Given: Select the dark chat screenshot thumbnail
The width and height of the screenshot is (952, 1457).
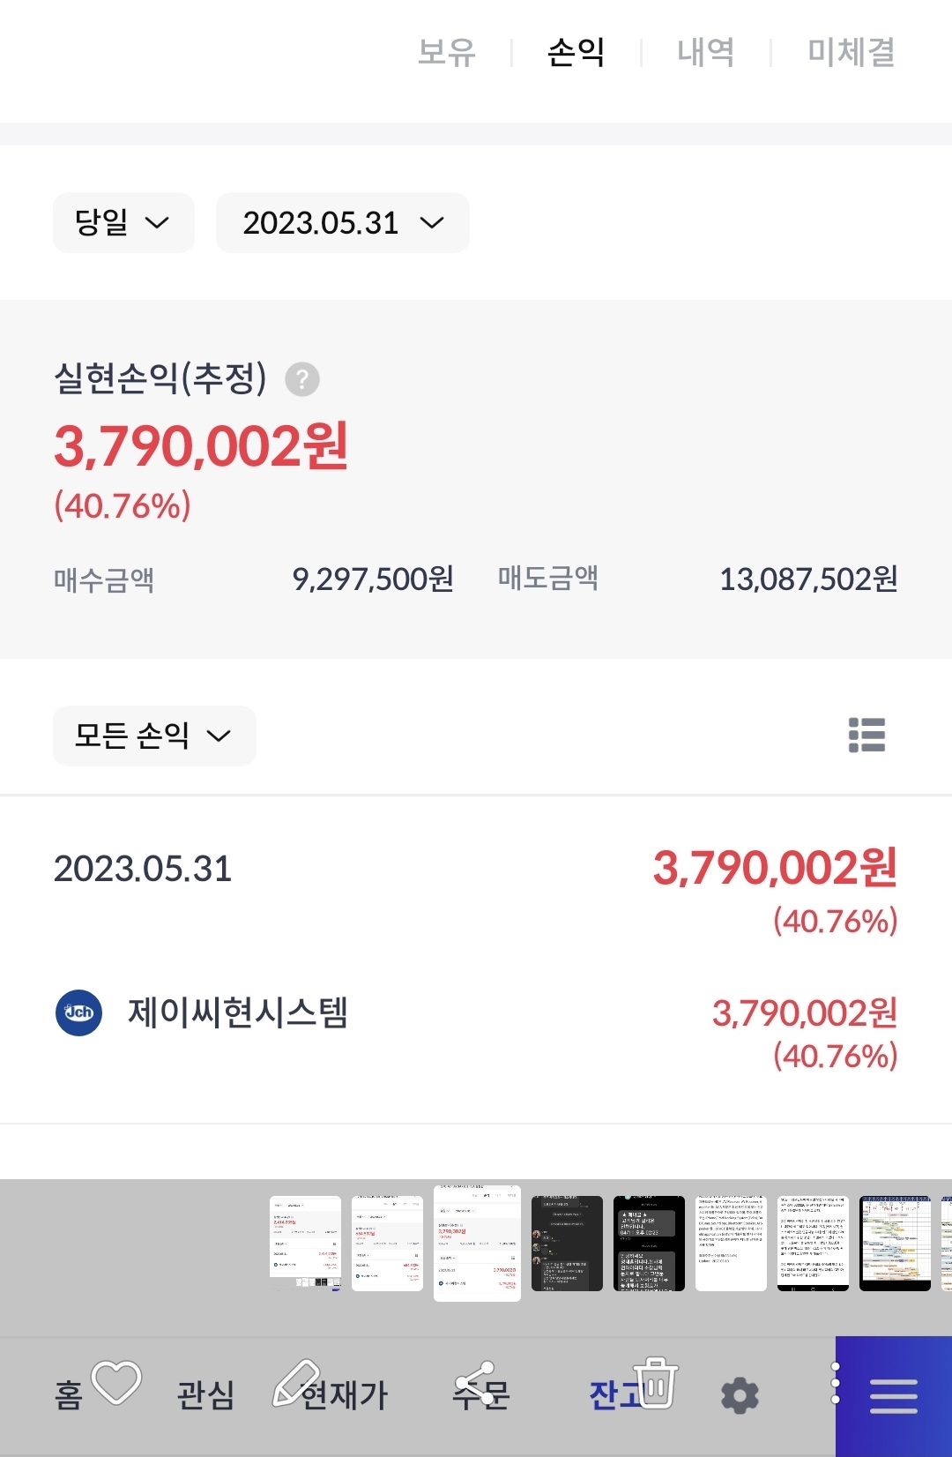Looking at the screenshot, I should tap(567, 1244).
